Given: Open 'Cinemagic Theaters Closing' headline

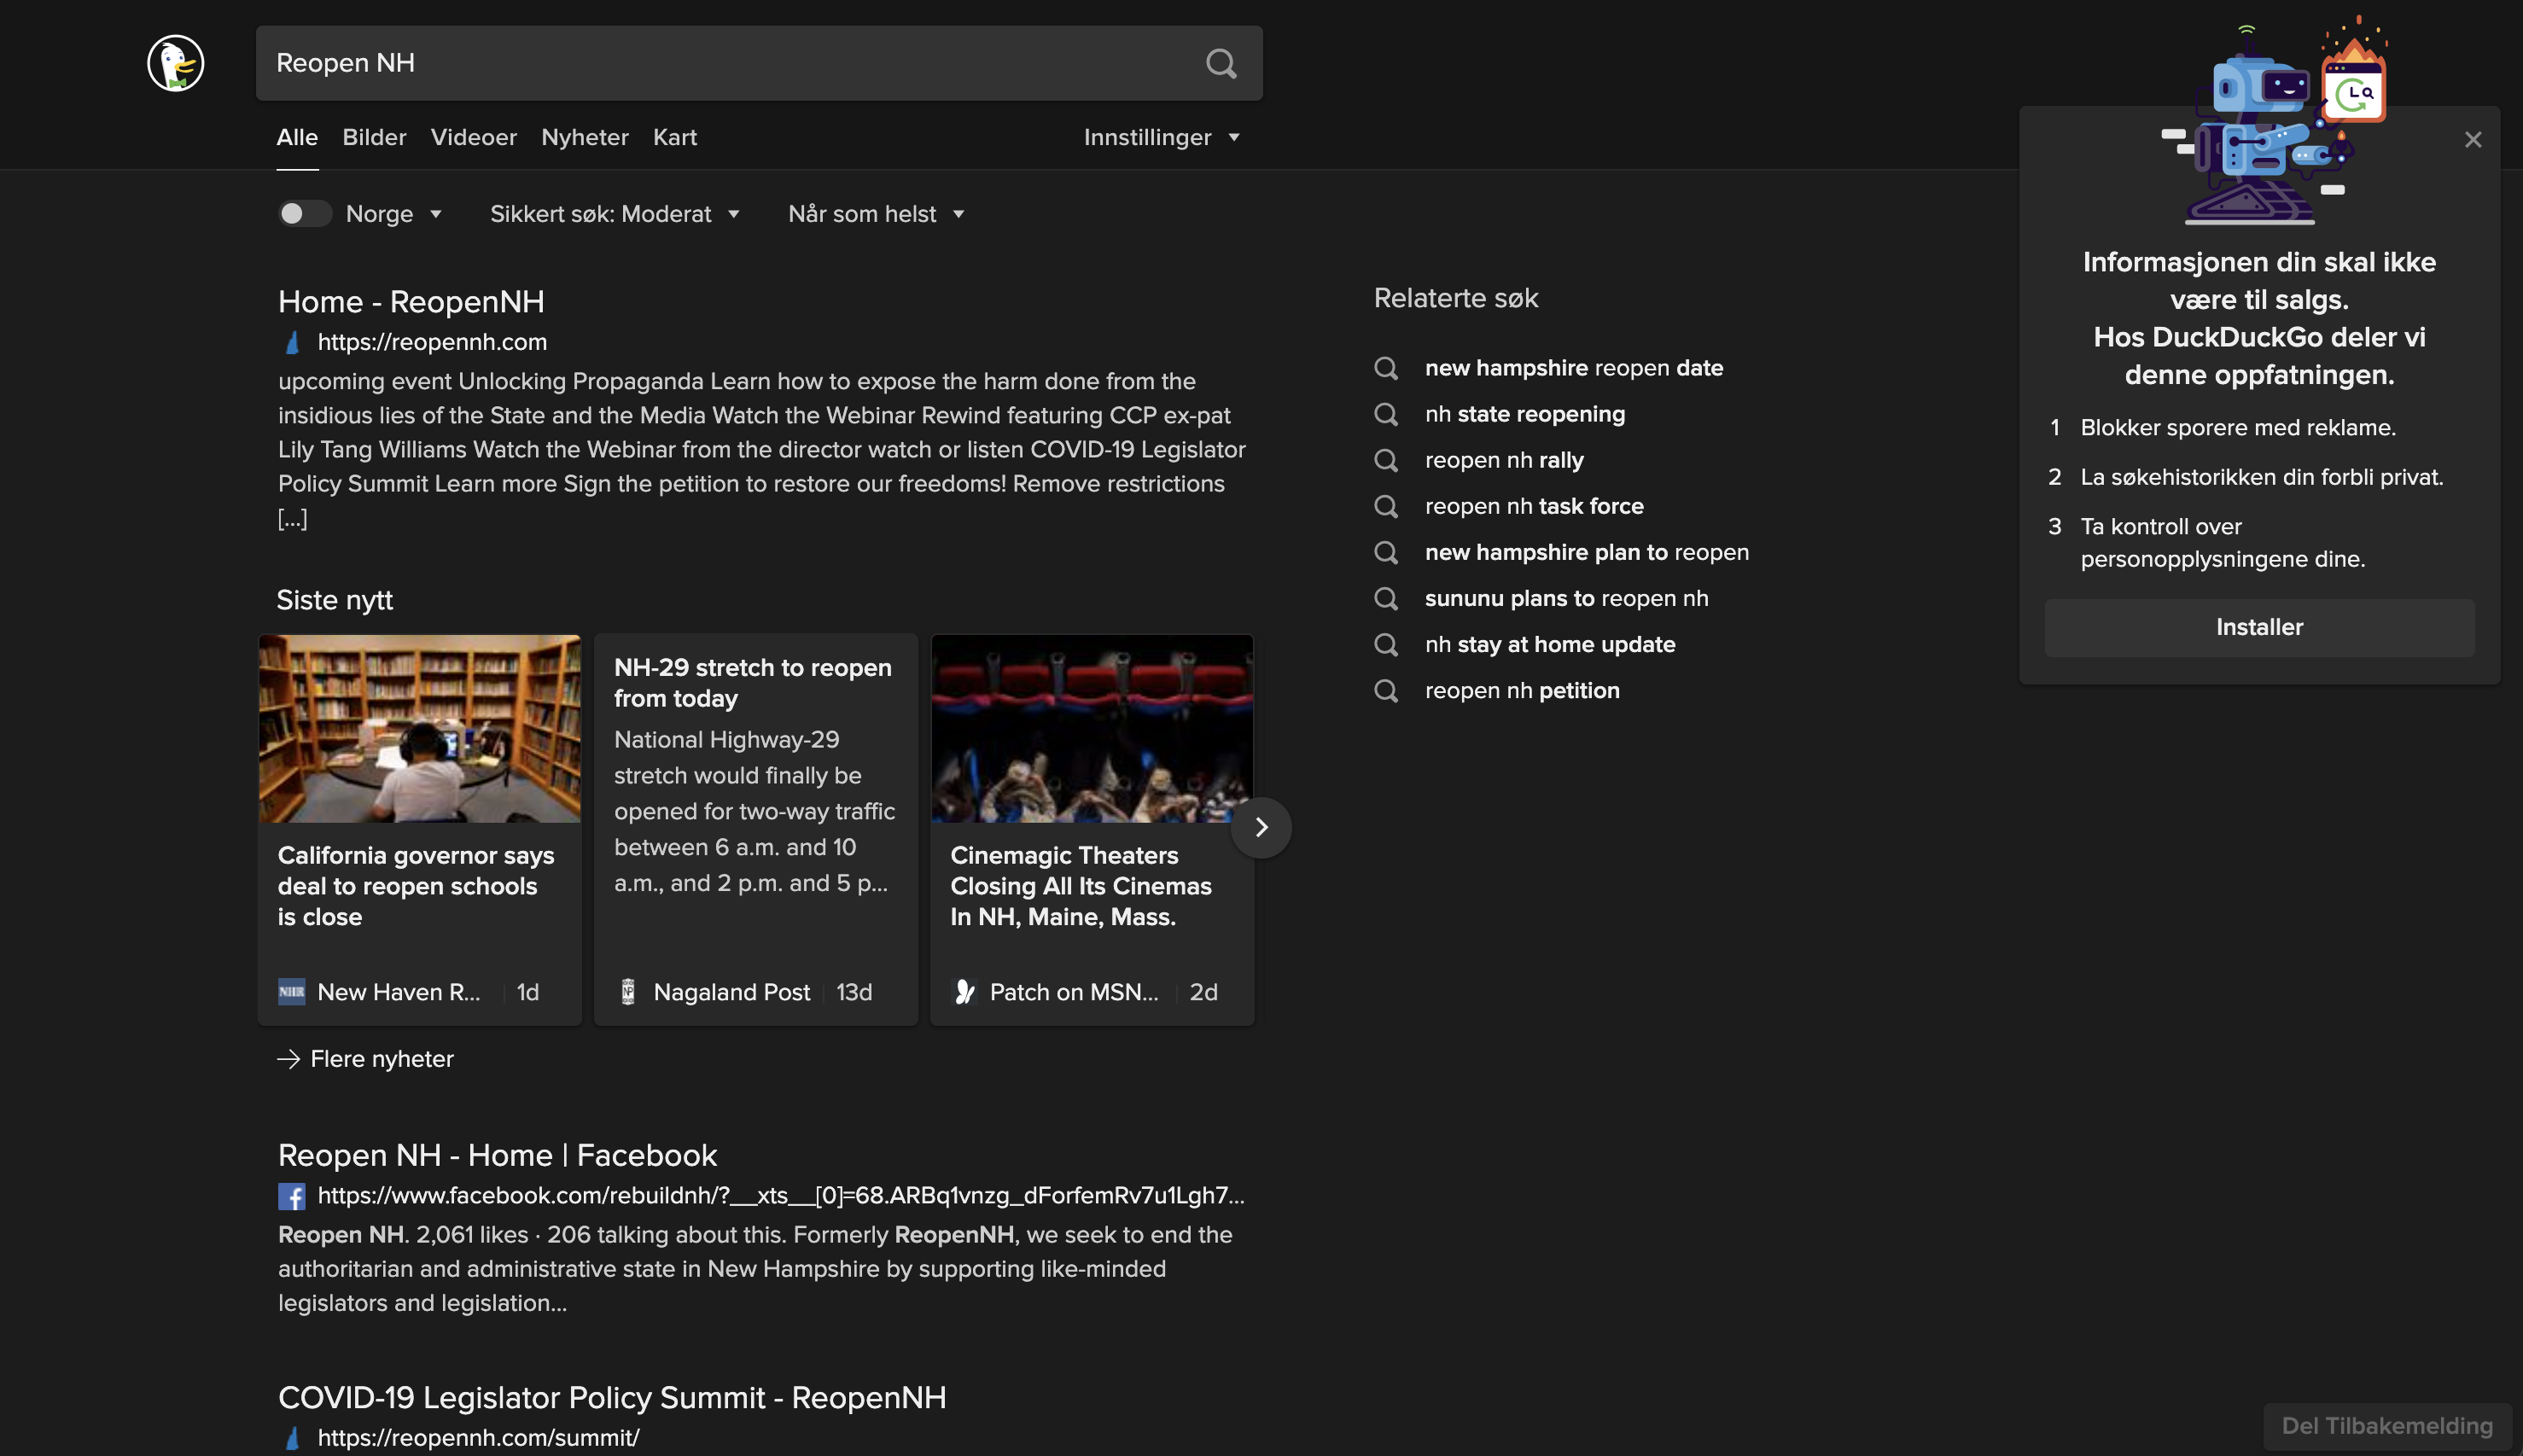Looking at the screenshot, I should pyautogui.click(x=1080, y=886).
